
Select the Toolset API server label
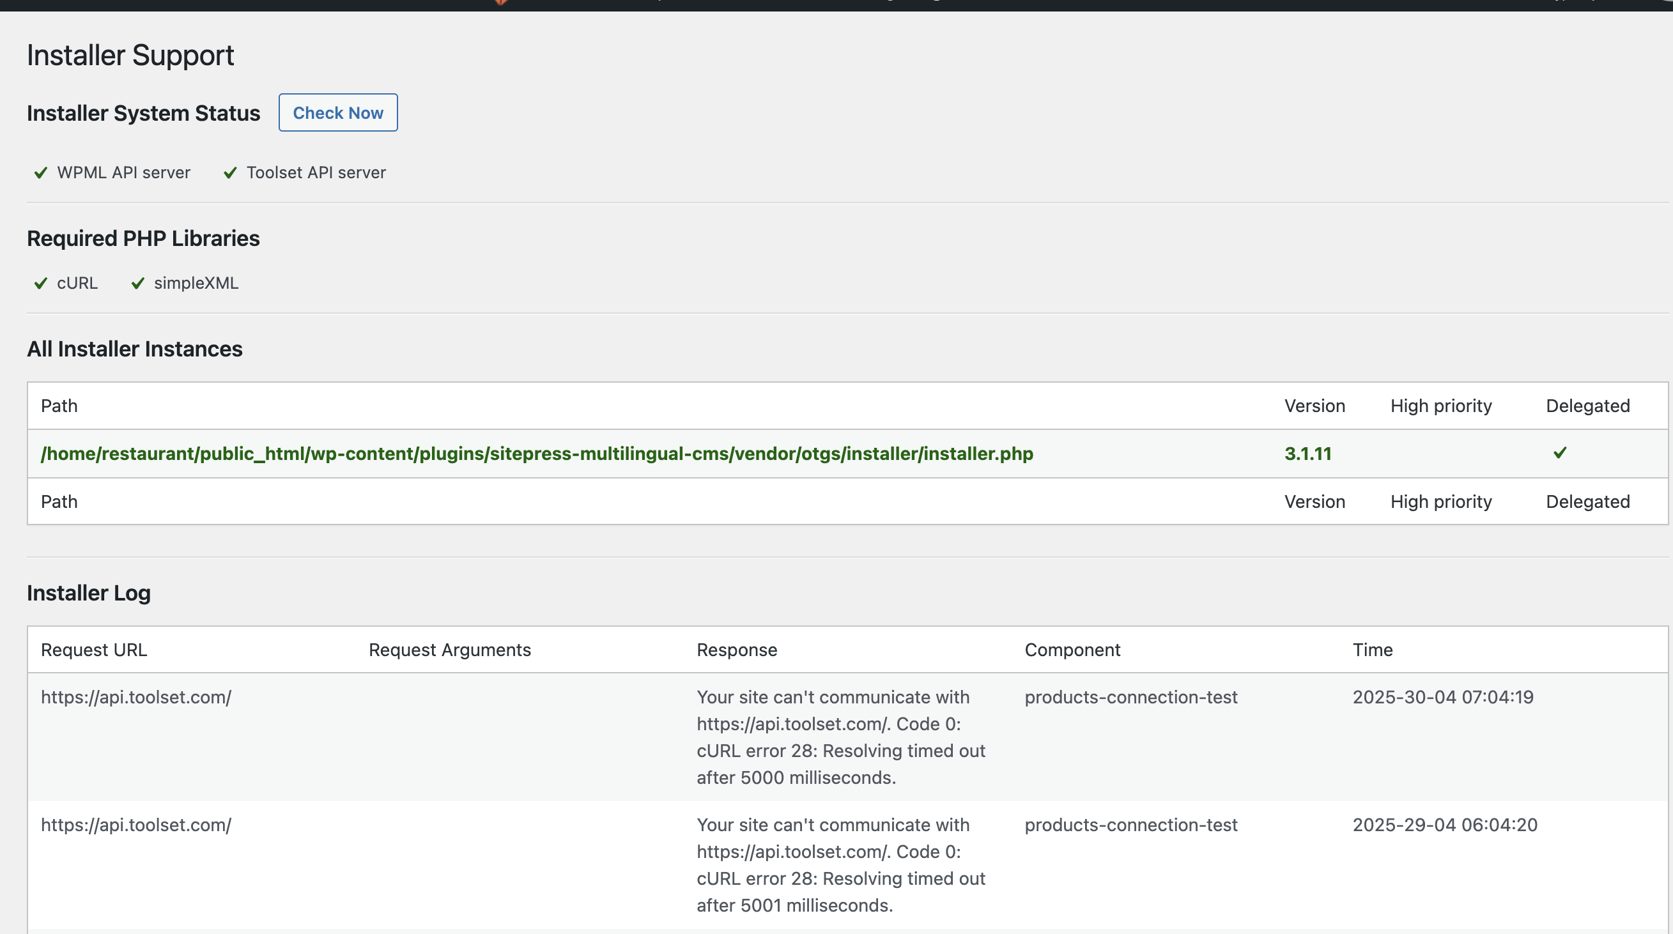(x=316, y=172)
